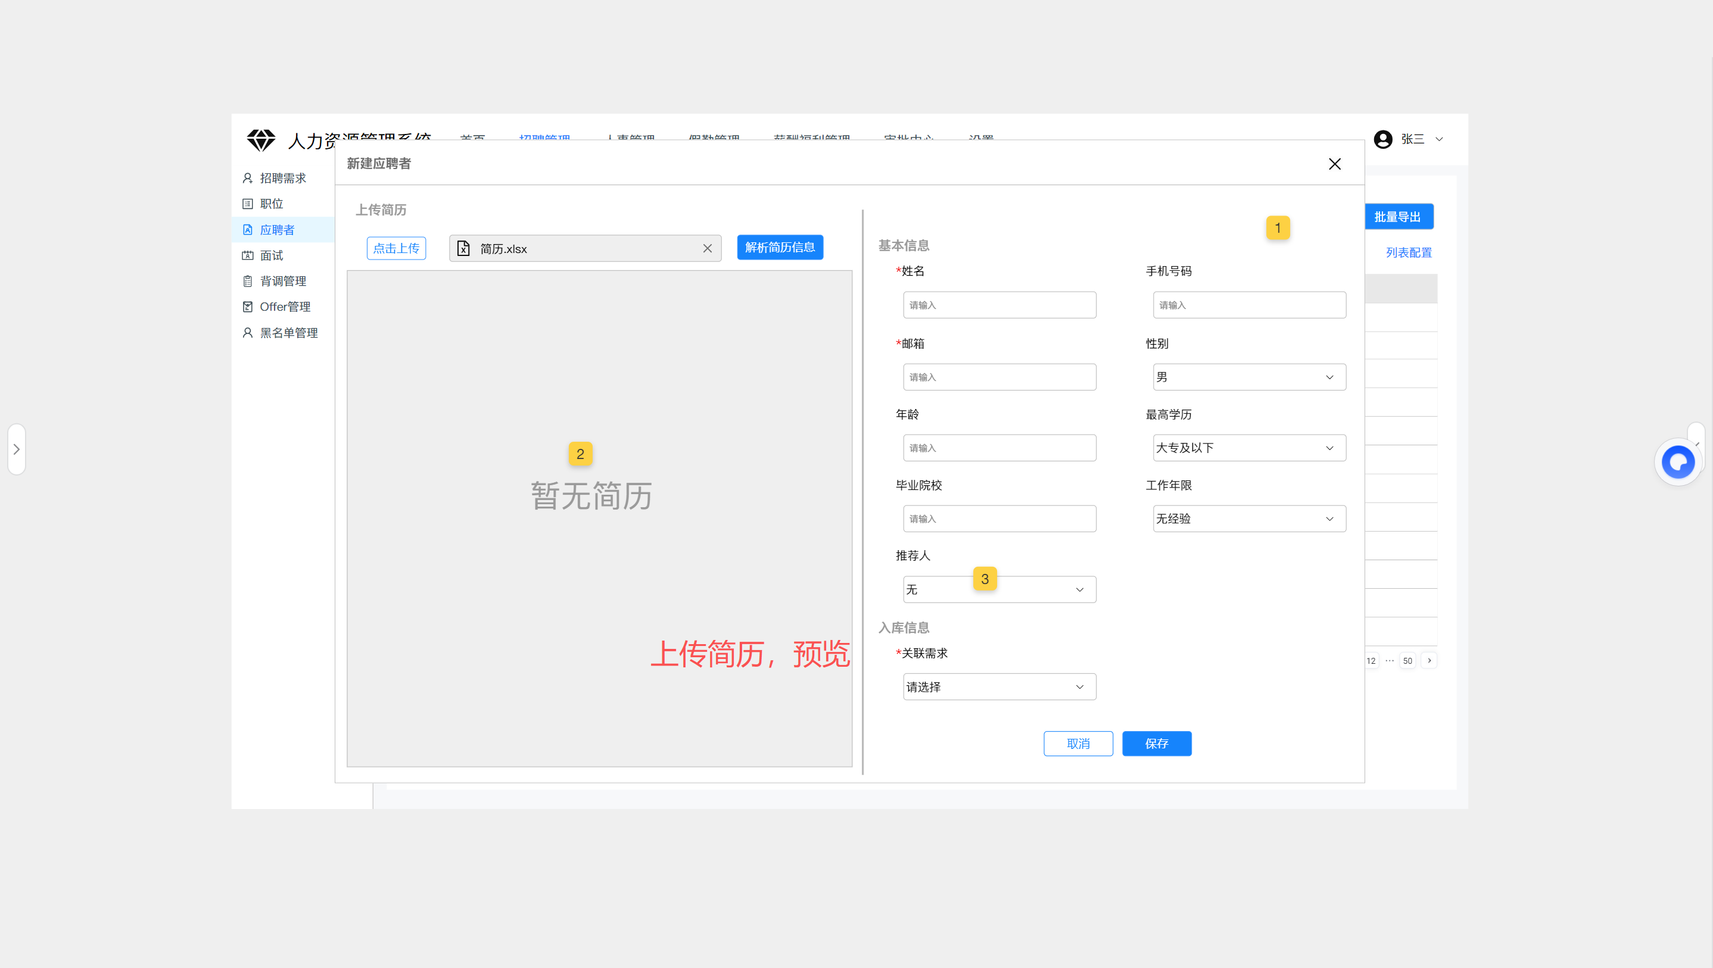Click the xlsx file type icon

(x=463, y=249)
